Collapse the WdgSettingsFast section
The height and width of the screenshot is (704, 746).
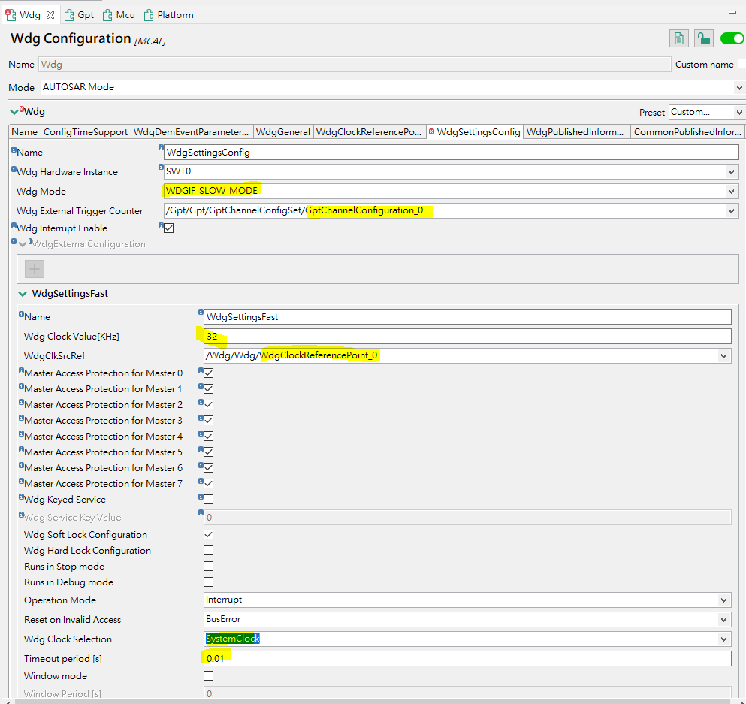(x=23, y=294)
